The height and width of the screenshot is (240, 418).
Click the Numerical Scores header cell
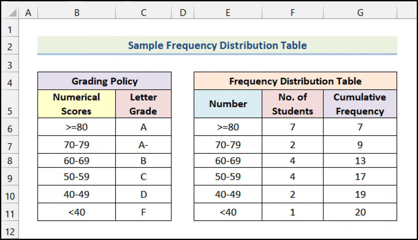click(x=76, y=104)
